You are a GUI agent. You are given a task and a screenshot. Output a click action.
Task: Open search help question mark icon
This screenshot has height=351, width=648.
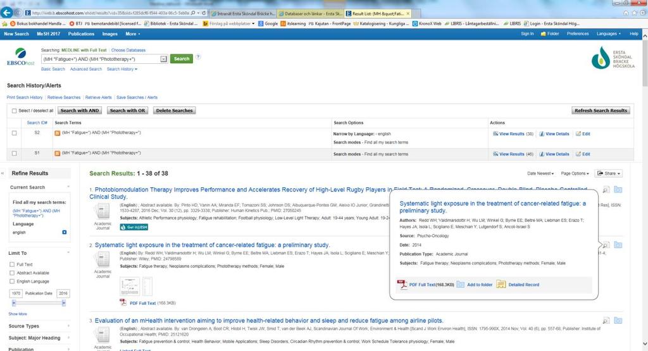pos(198,57)
